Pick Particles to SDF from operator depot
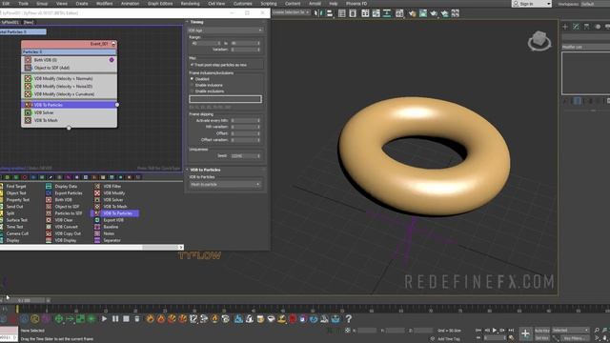The width and height of the screenshot is (610, 343). coord(64,213)
